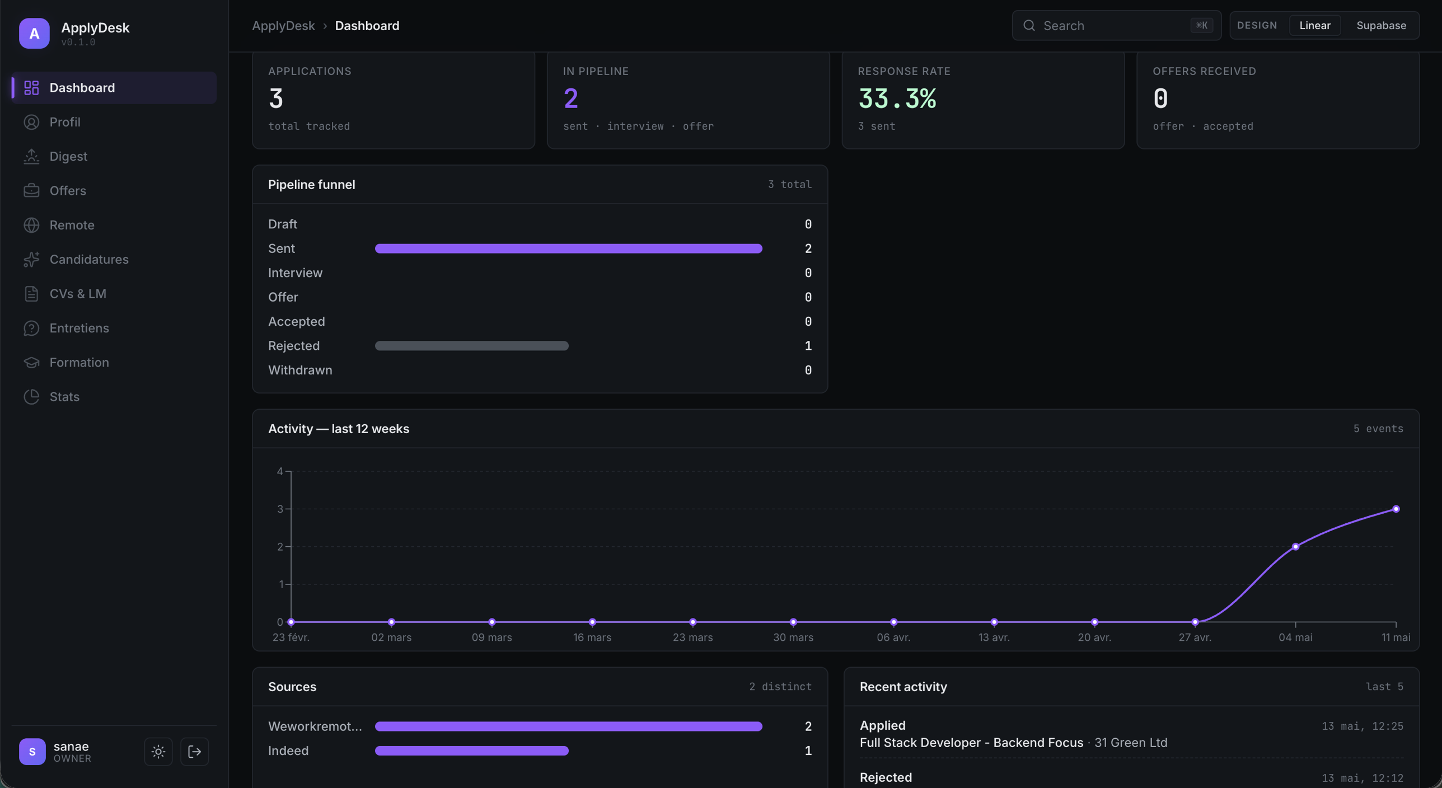
Task: Click the Response Rate 33.3% card
Action: 983,101
